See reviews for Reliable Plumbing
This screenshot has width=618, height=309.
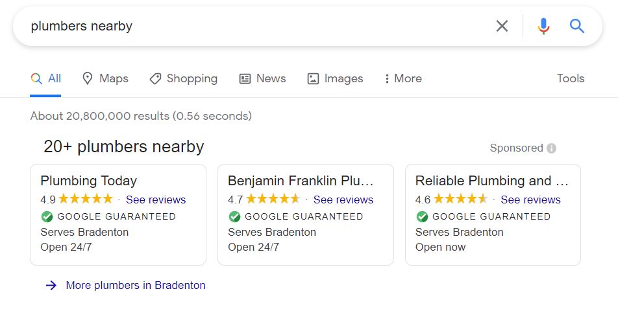[530, 200]
